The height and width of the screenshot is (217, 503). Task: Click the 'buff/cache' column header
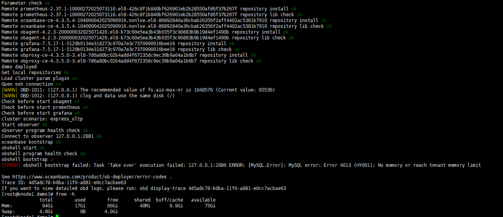click(x=169, y=200)
